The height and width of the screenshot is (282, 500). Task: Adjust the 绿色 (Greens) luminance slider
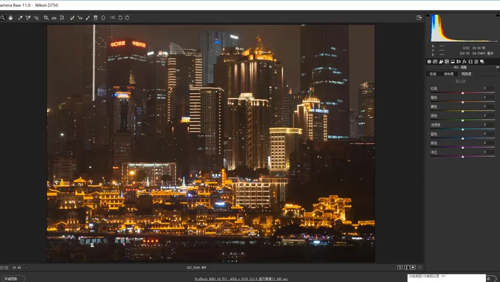(462, 120)
